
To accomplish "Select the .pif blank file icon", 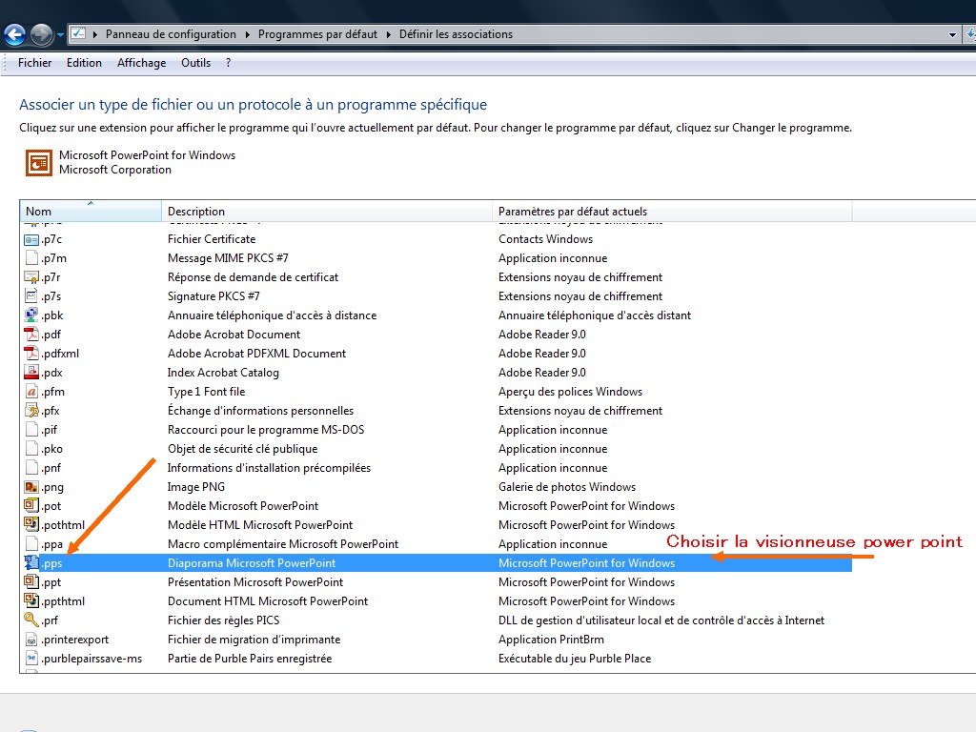I will (x=31, y=430).
